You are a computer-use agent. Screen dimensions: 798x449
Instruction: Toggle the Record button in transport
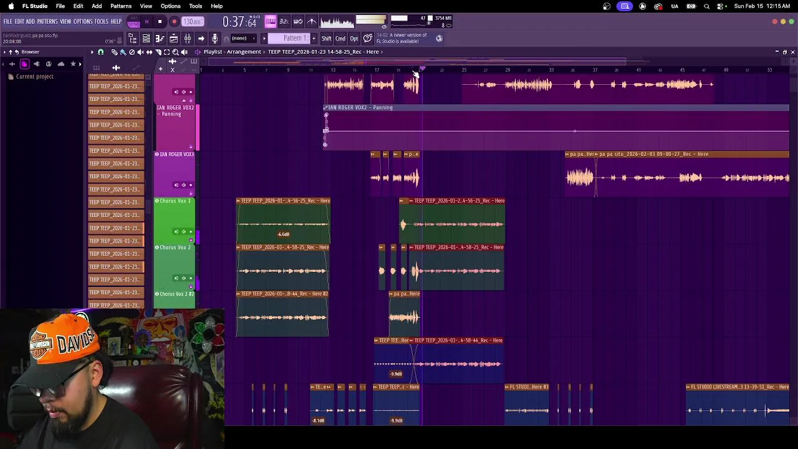[x=175, y=22]
